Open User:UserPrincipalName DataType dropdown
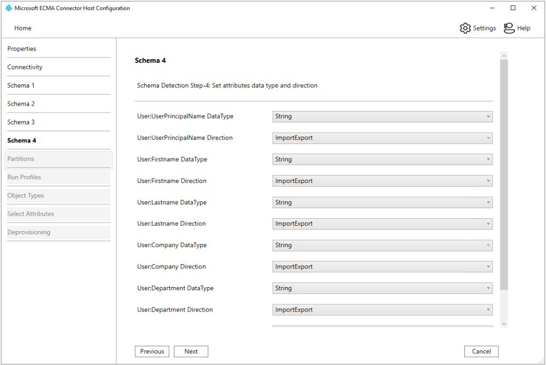The height and width of the screenshot is (365, 546). pos(382,116)
